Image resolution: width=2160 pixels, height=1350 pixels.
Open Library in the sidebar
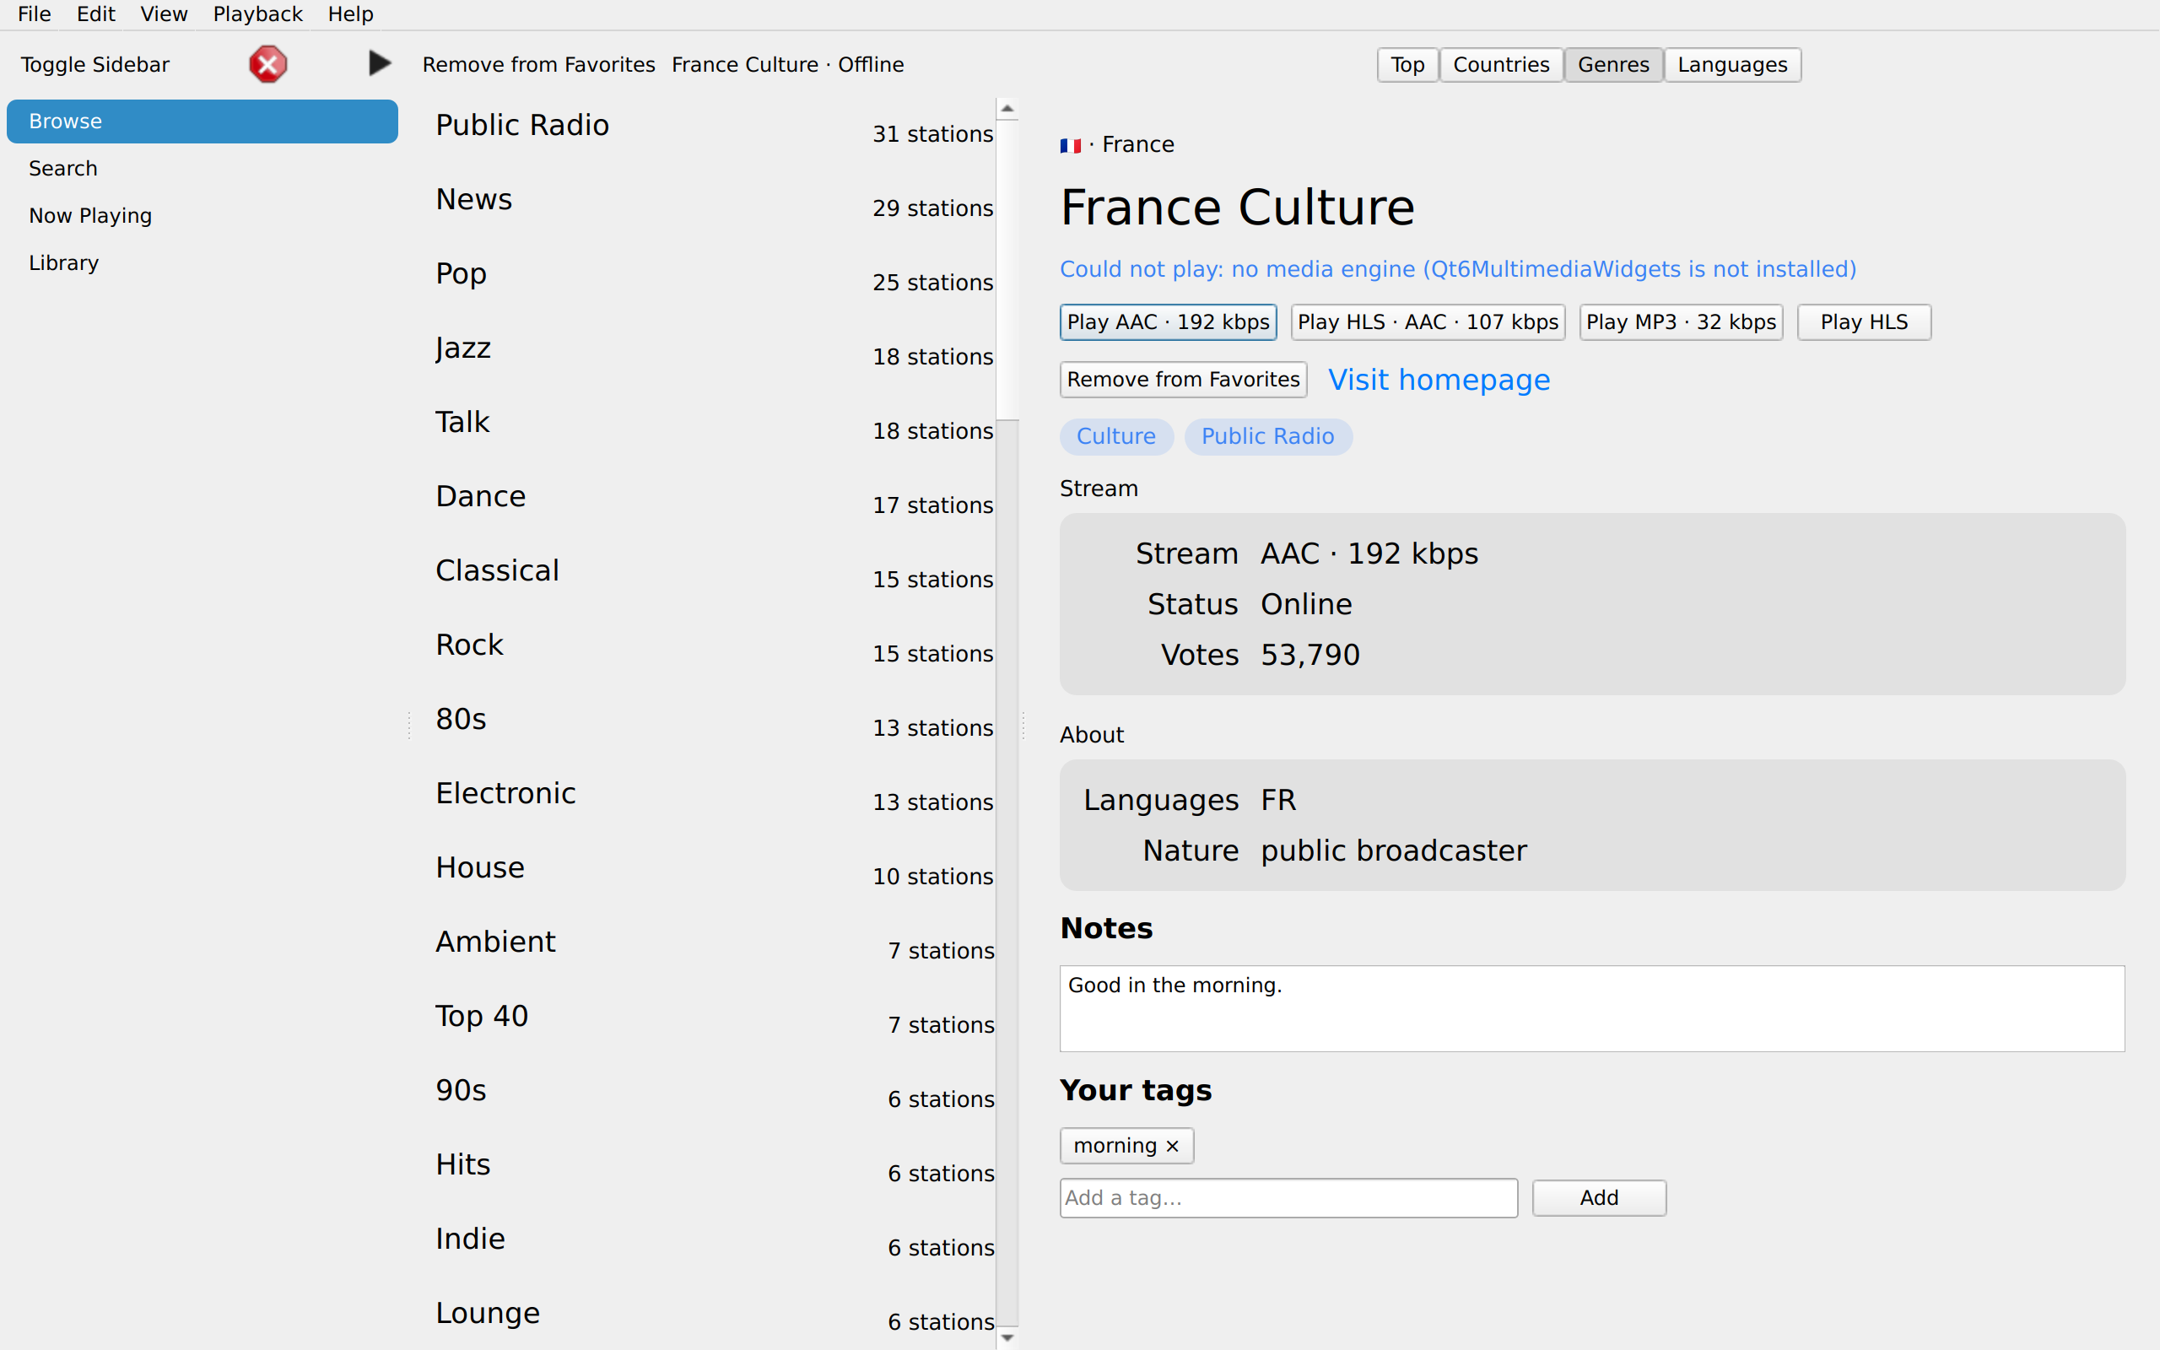click(x=202, y=263)
